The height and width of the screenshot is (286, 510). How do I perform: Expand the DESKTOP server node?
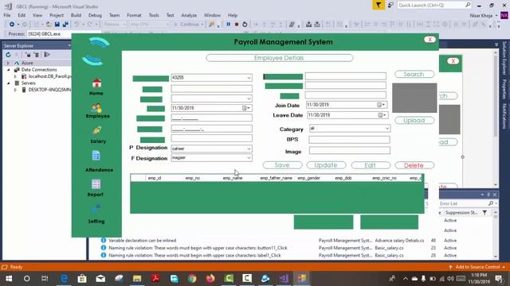point(15,90)
